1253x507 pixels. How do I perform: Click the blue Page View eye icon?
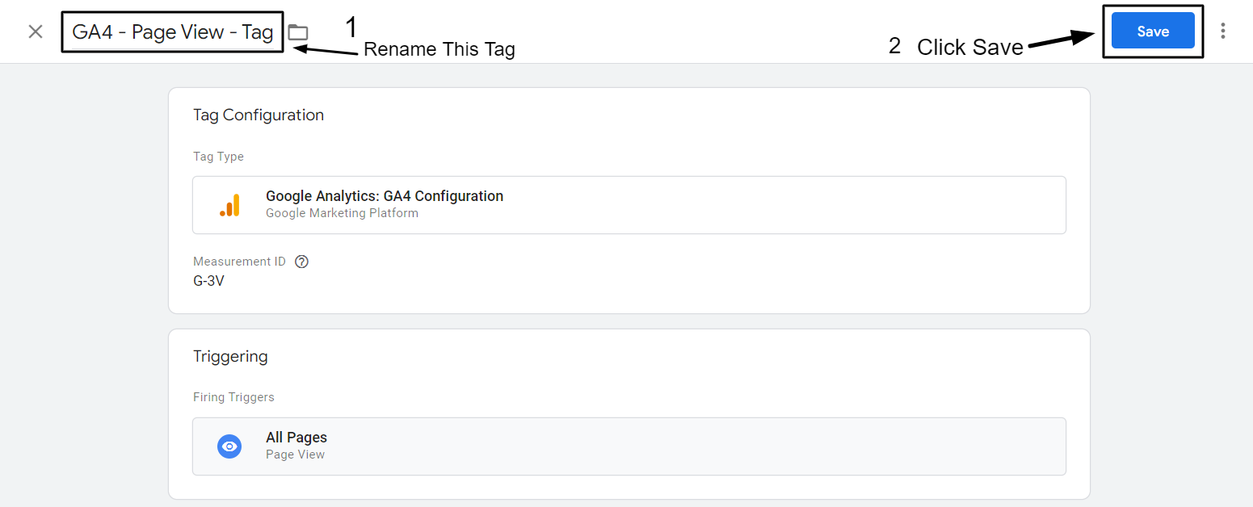click(229, 446)
